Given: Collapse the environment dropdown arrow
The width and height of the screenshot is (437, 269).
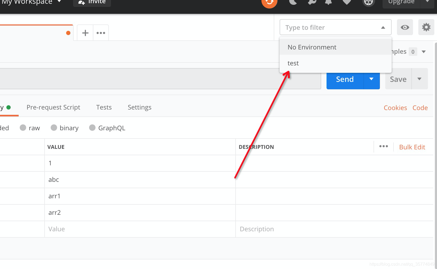Looking at the screenshot, I should pyautogui.click(x=383, y=27).
